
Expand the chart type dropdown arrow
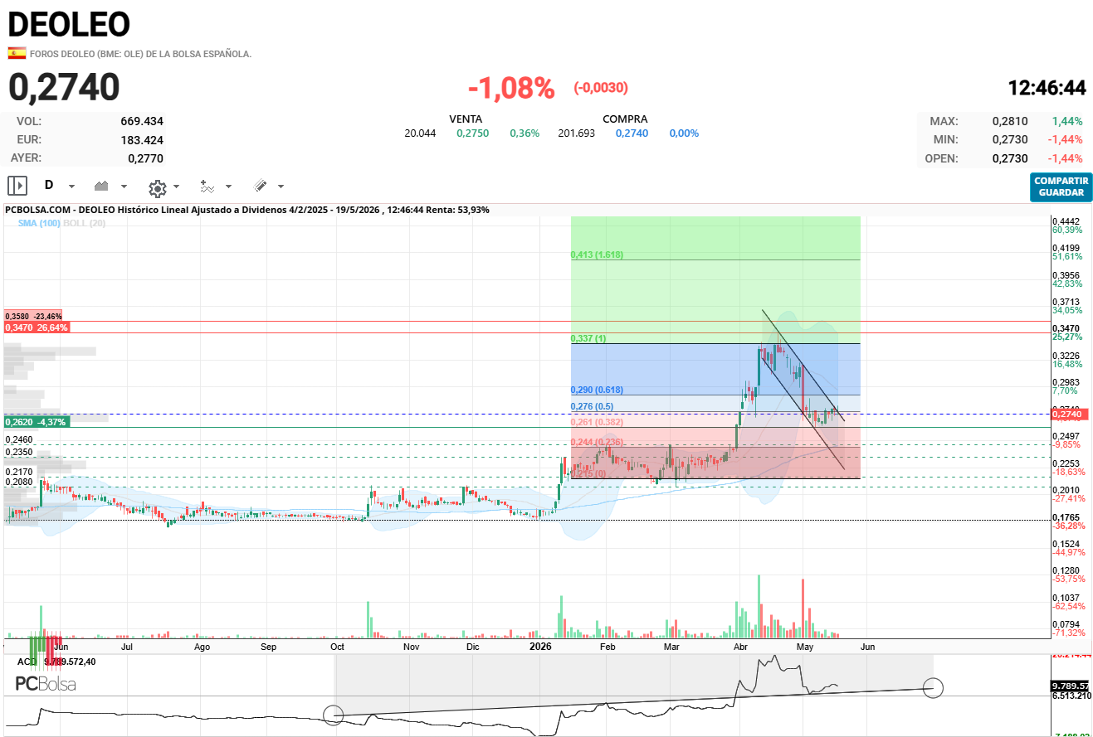(x=124, y=187)
